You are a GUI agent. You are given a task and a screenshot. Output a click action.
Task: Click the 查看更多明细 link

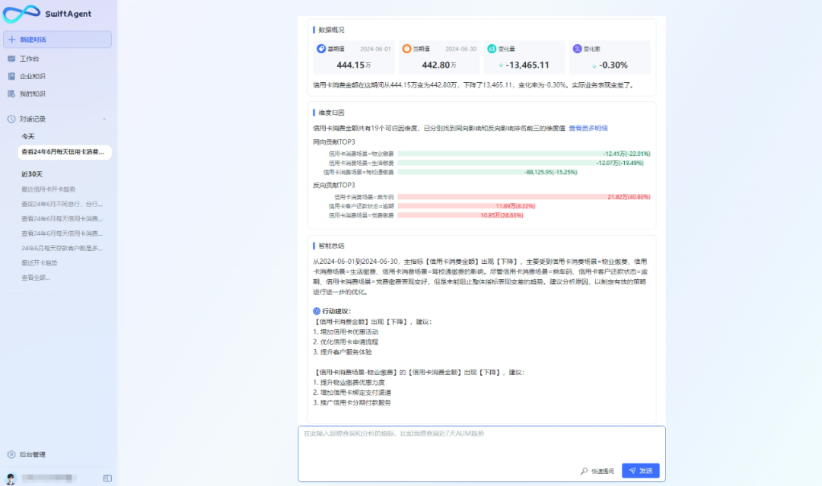[588, 128]
